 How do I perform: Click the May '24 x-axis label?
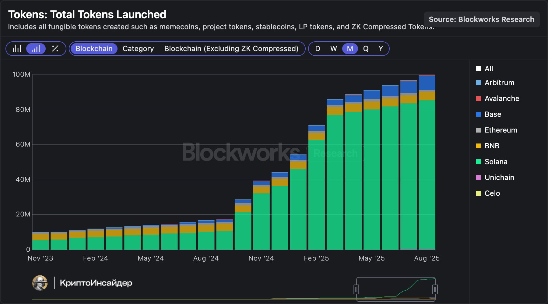coord(151,258)
